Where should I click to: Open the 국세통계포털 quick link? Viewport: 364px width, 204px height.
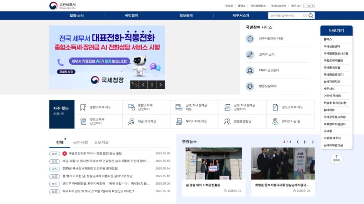point(332,68)
